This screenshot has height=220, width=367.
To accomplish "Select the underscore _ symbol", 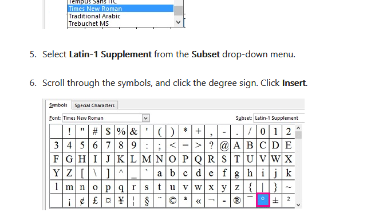I will [134, 173].
